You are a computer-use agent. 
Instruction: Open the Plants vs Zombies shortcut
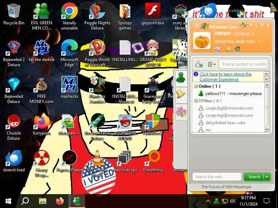pos(97,90)
